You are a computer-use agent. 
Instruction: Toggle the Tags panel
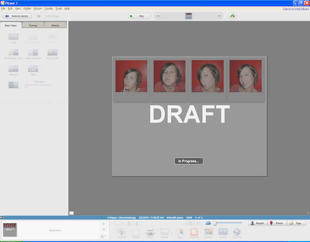coord(297,223)
